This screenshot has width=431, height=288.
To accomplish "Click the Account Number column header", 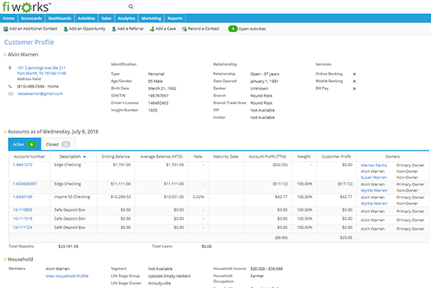I will [30, 156].
